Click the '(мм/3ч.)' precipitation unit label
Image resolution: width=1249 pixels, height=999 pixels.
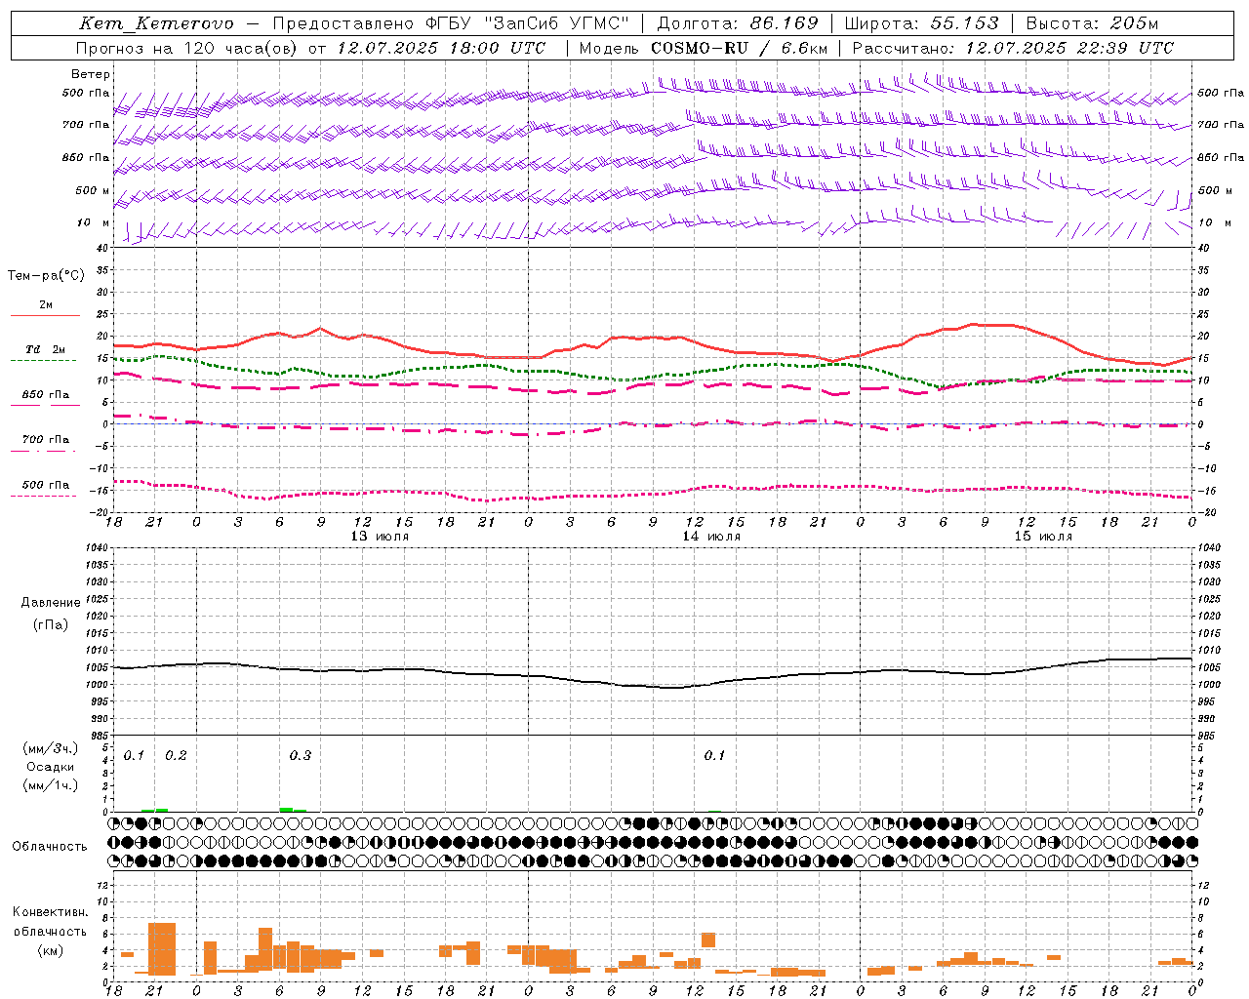coord(51,748)
